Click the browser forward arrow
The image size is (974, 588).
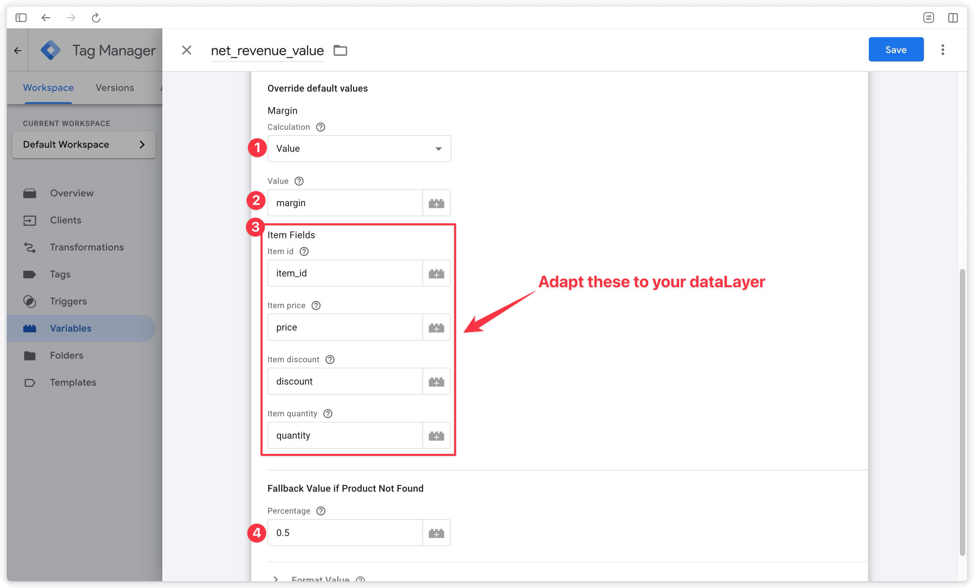[71, 18]
